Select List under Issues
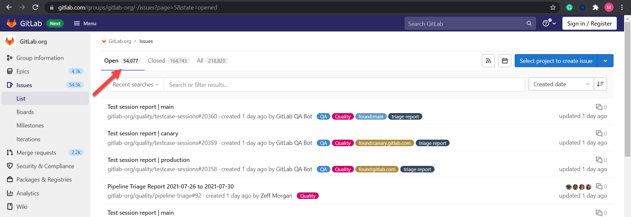Image resolution: width=631 pixels, height=217 pixels. pos(45,98)
